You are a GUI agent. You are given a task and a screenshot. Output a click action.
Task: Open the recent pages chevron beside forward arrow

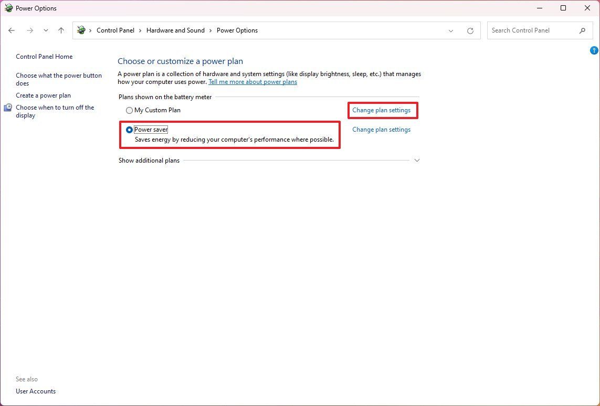pos(46,30)
